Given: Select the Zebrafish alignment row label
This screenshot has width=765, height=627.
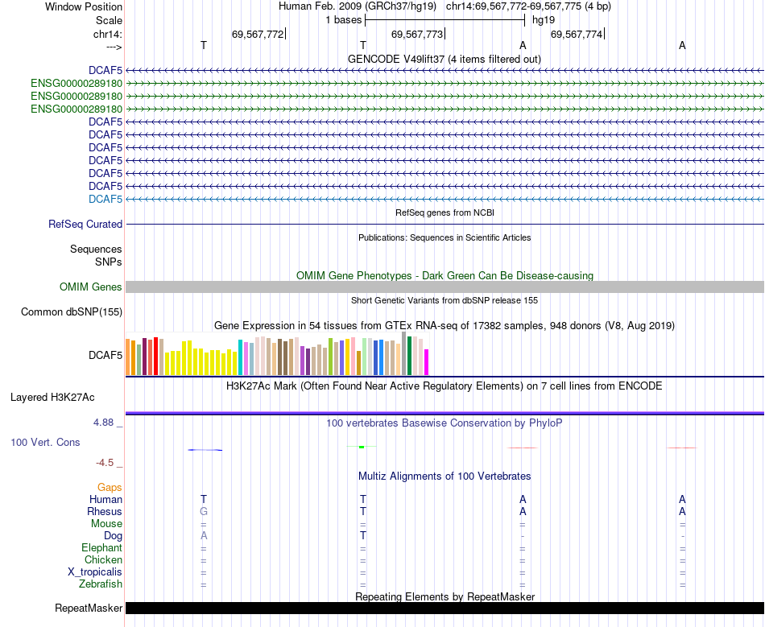Looking at the screenshot, I should (101, 584).
